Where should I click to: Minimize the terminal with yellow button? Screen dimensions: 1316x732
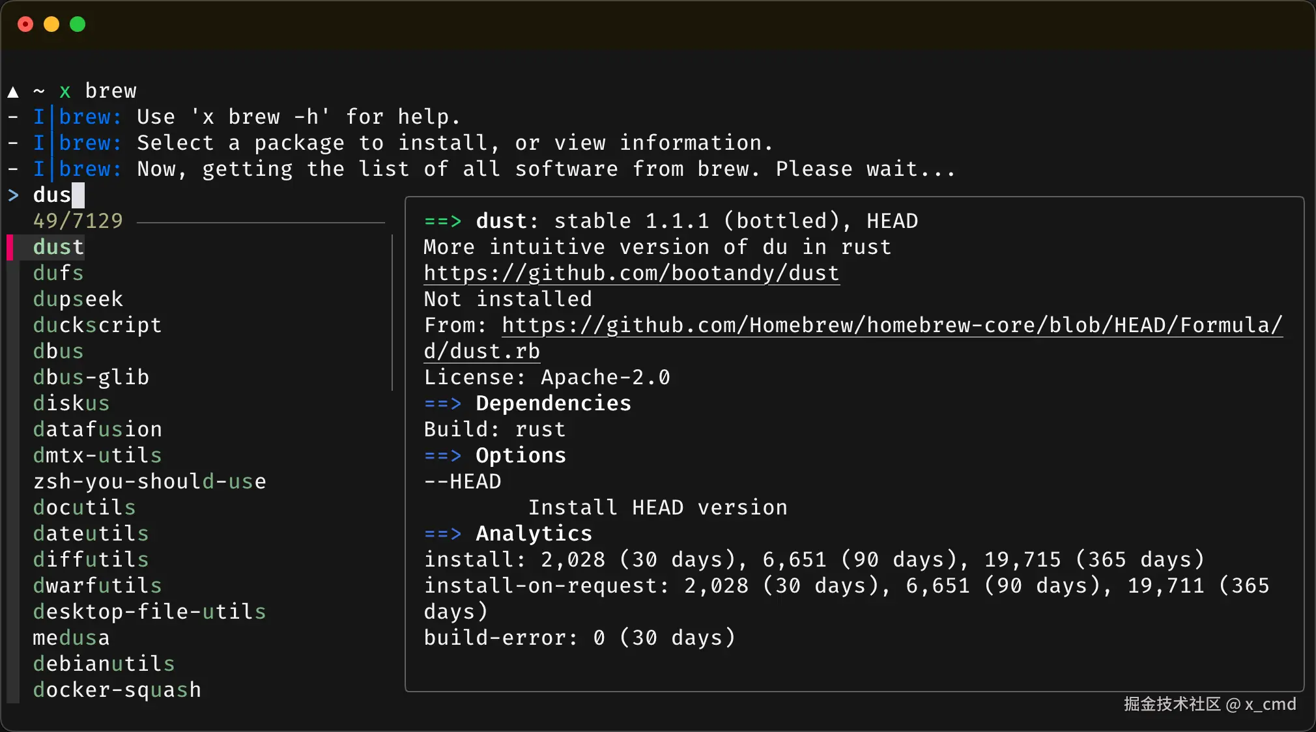[51, 24]
